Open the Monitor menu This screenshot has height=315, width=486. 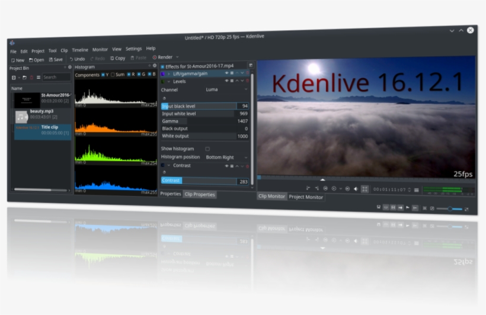coord(100,50)
